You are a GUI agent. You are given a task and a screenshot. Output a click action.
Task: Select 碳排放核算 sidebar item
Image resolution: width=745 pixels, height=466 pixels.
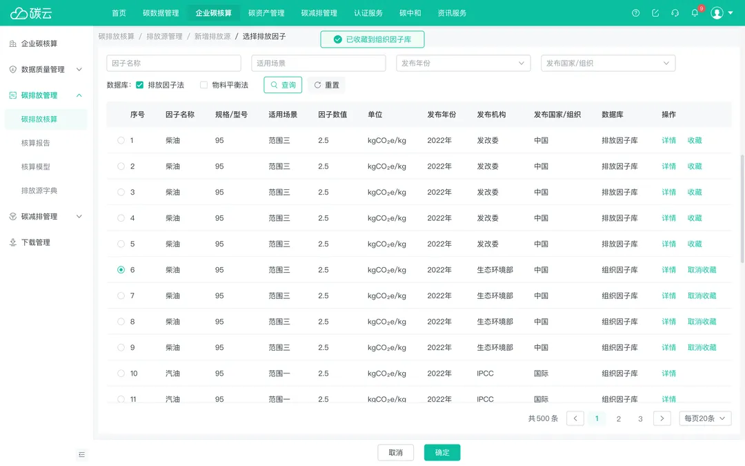[x=46, y=119]
